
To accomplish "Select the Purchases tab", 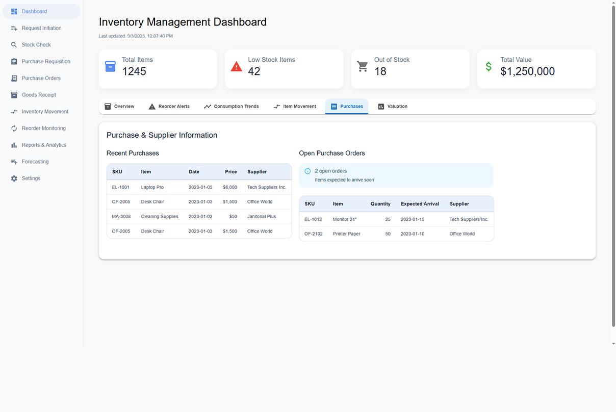I will (347, 107).
